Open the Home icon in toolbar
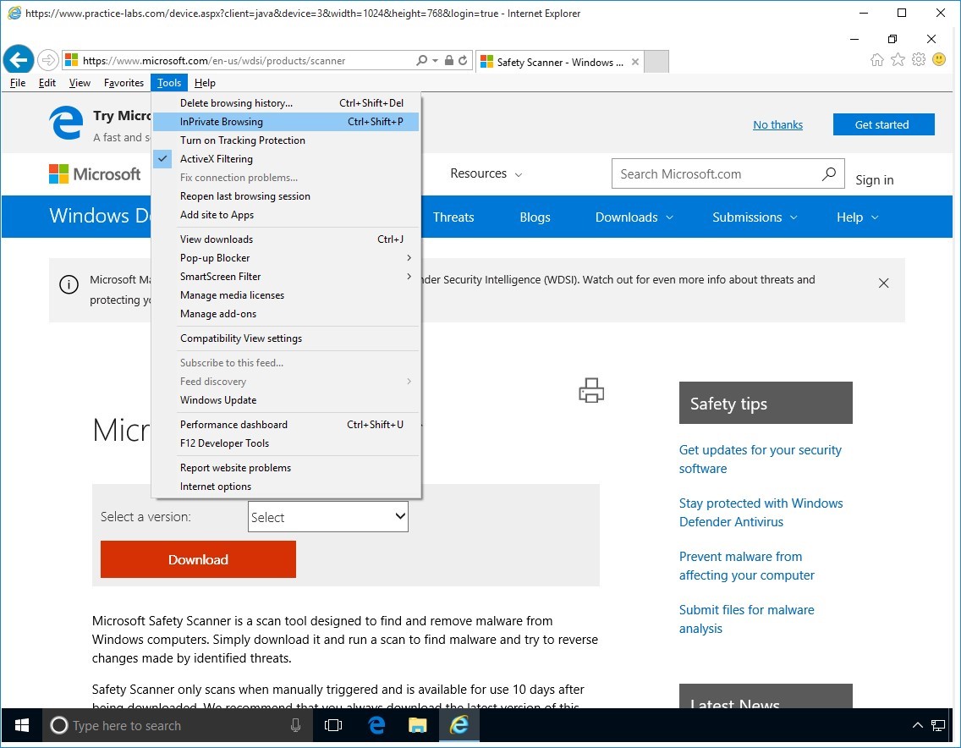 click(877, 60)
